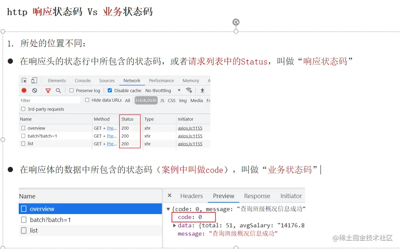This screenshot has height=249, width=400.
Task: Stop recording with the red record button
Action: [x=24, y=90]
